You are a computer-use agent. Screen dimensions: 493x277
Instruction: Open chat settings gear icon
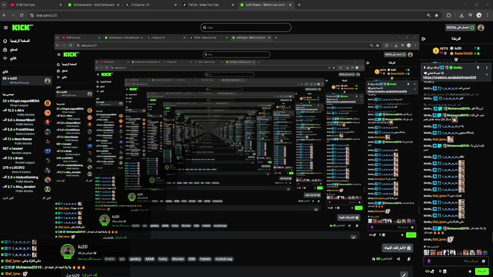coord(470,271)
